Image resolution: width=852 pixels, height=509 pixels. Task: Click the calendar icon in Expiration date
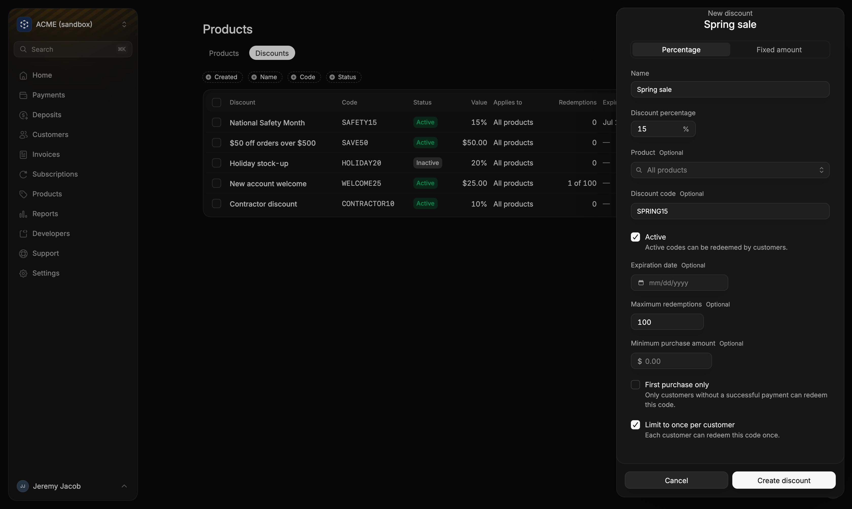(641, 283)
